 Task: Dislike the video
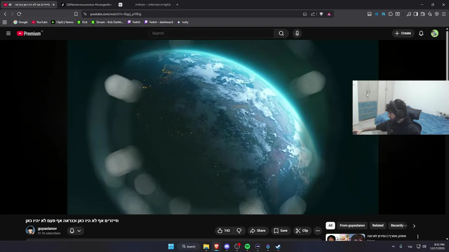tap(239, 231)
